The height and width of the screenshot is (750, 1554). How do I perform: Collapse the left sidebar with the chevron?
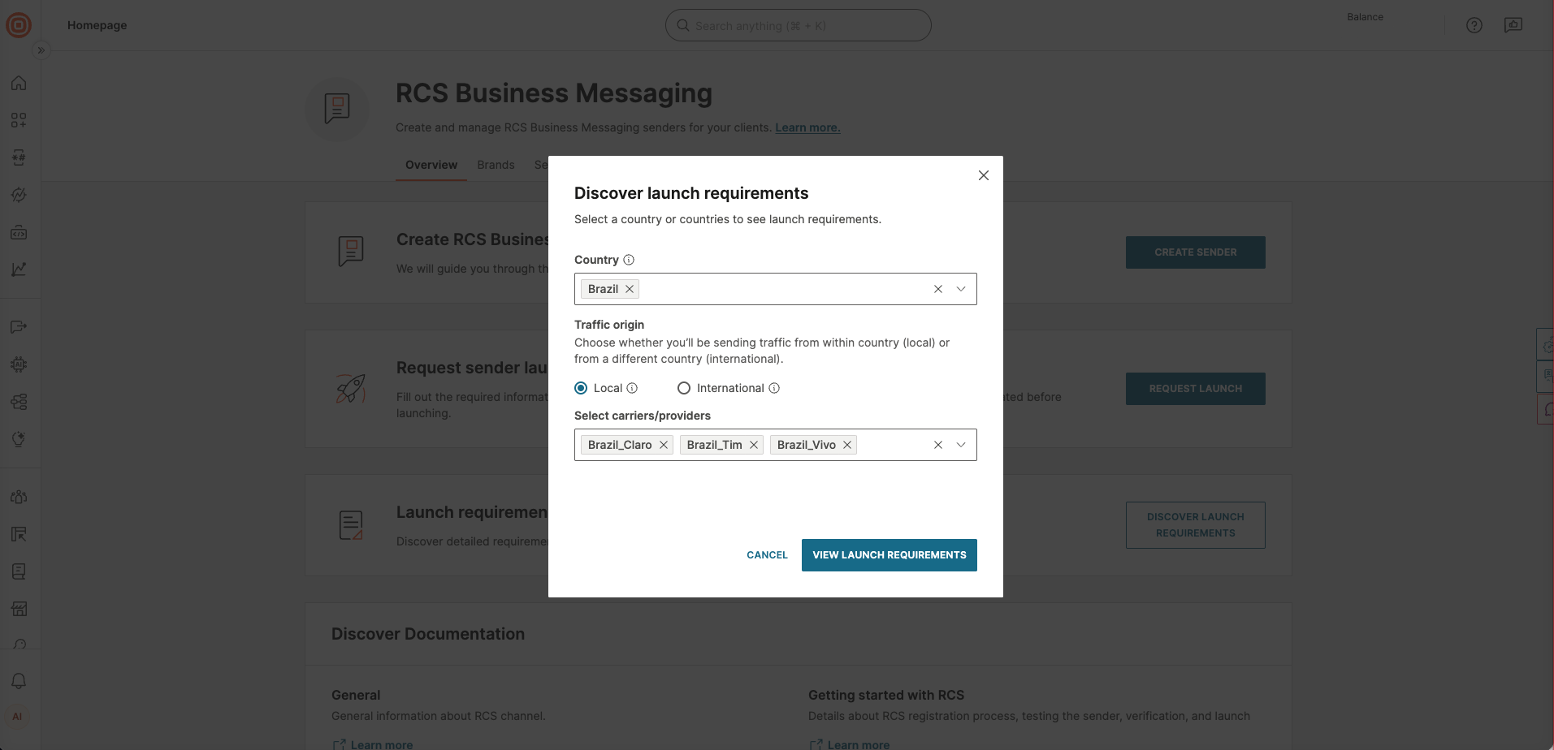[41, 50]
